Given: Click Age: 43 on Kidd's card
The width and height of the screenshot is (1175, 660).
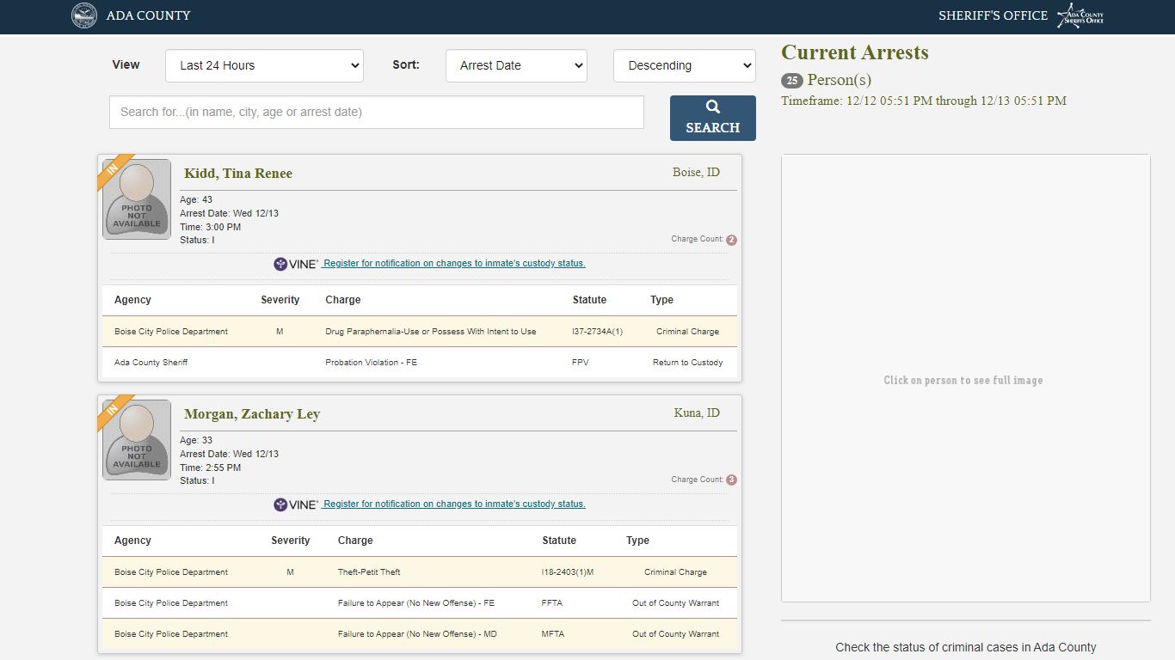Looking at the screenshot, I should coord(196,200).
